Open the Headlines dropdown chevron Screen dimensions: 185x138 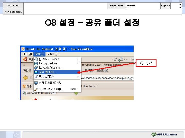(96, 86)
